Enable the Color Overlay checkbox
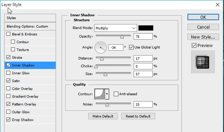 coord(8,88)
